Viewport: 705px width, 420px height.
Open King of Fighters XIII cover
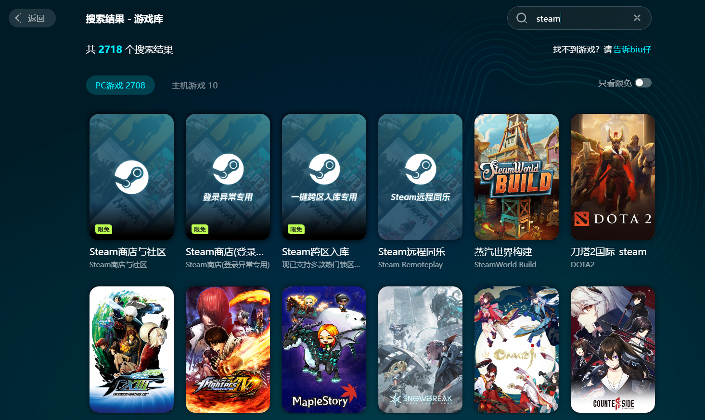[x=131, y=349]
